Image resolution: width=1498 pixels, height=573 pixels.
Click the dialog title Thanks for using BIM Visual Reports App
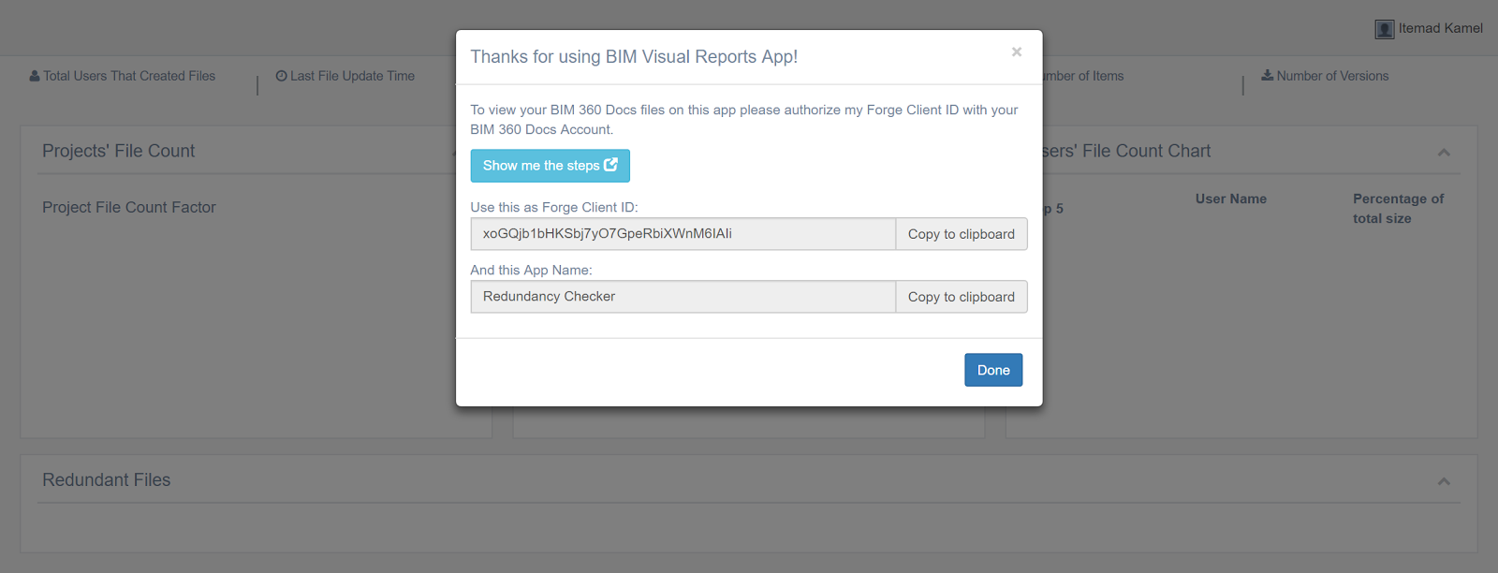634,56
